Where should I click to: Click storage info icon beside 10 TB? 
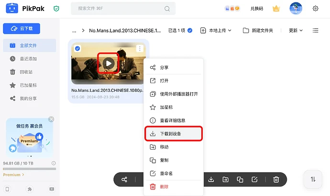54,163
